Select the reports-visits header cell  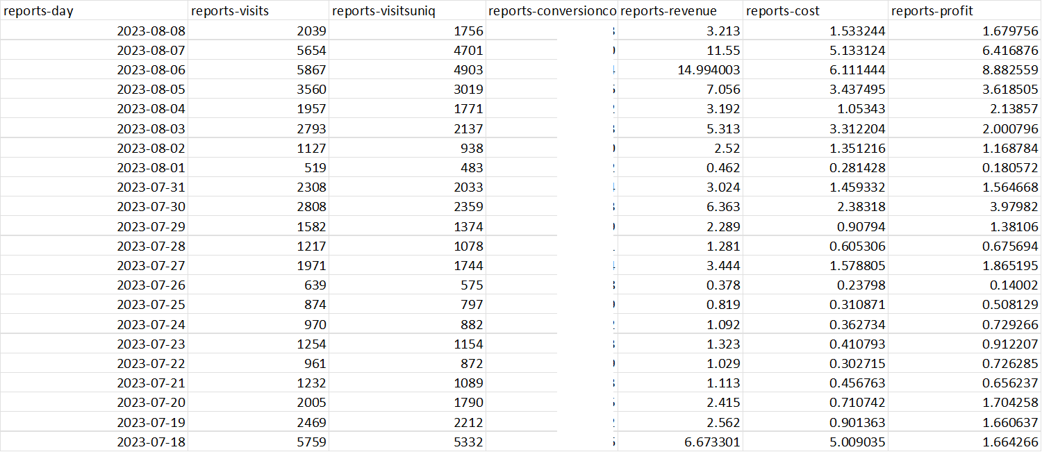click(x=258, y=11)
